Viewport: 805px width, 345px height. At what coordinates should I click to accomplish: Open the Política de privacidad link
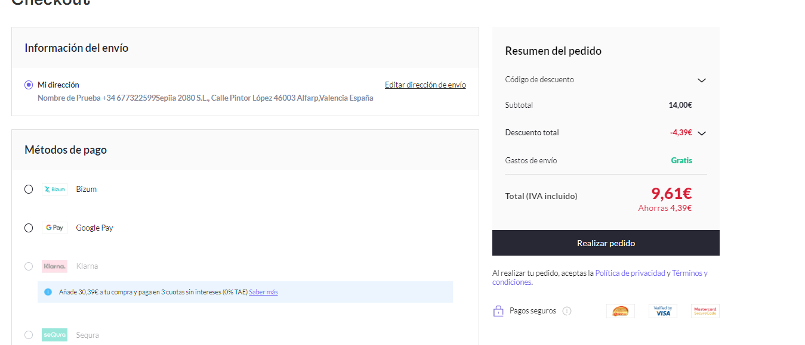630,273
